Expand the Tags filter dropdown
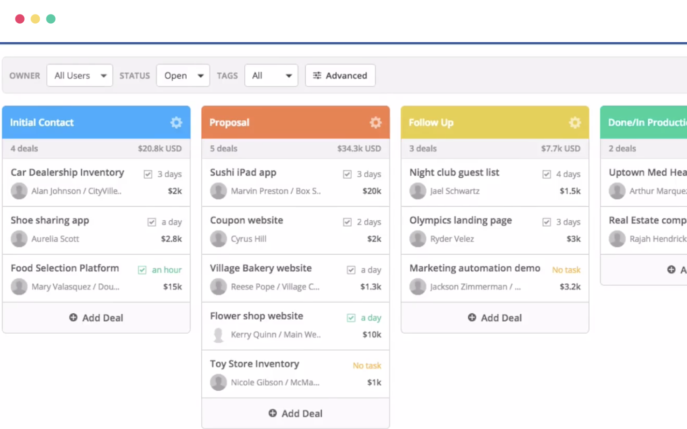 pos(271,76)
